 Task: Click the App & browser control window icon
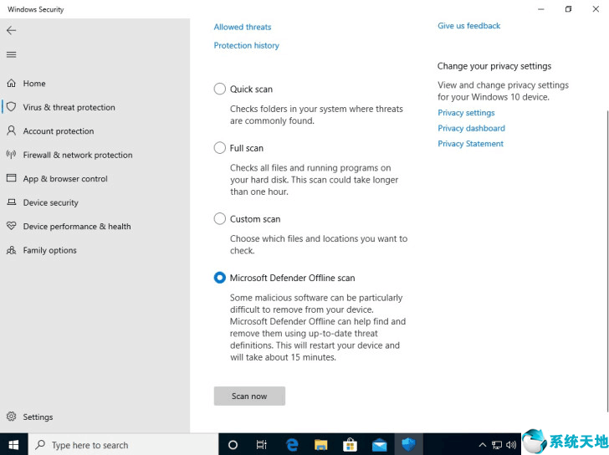click(x=12, y=178)
